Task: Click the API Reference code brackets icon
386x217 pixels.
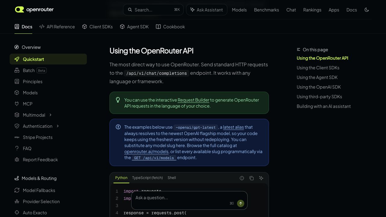Action: 42,27
